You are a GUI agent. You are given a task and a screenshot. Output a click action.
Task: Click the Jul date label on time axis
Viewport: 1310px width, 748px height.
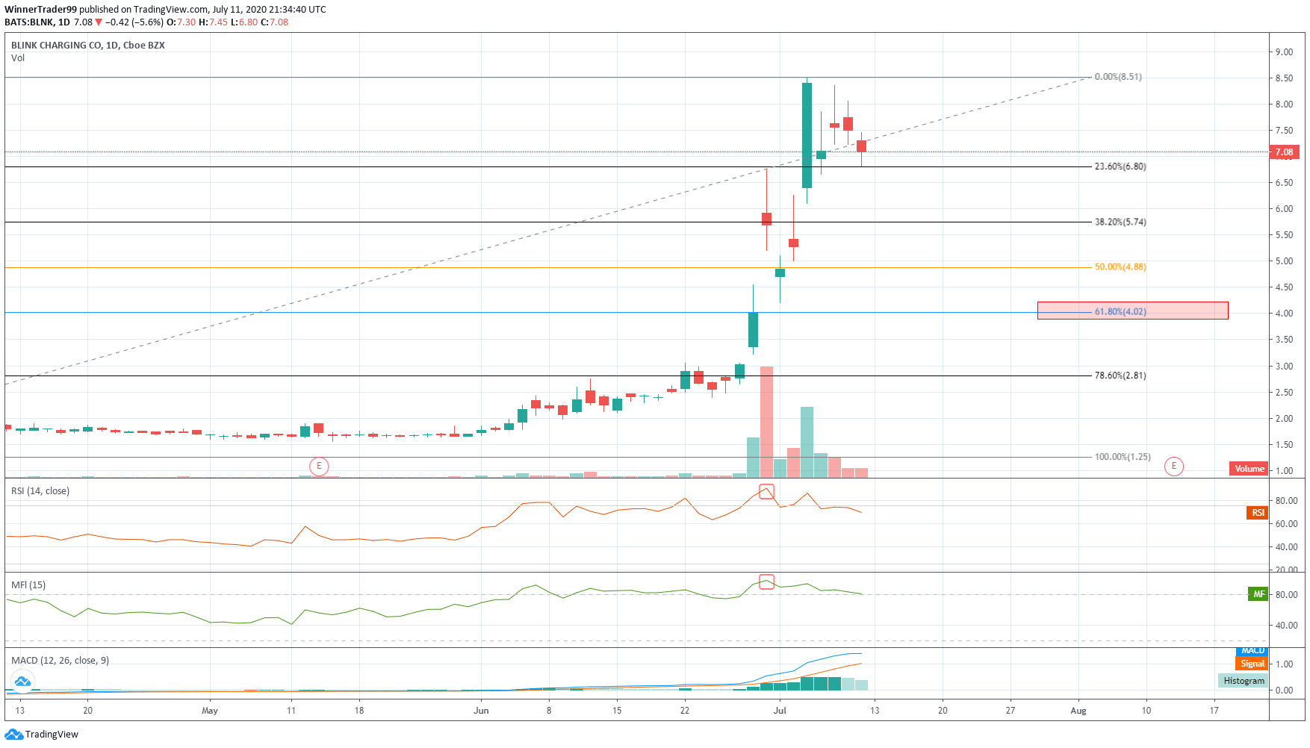(780, 711)
